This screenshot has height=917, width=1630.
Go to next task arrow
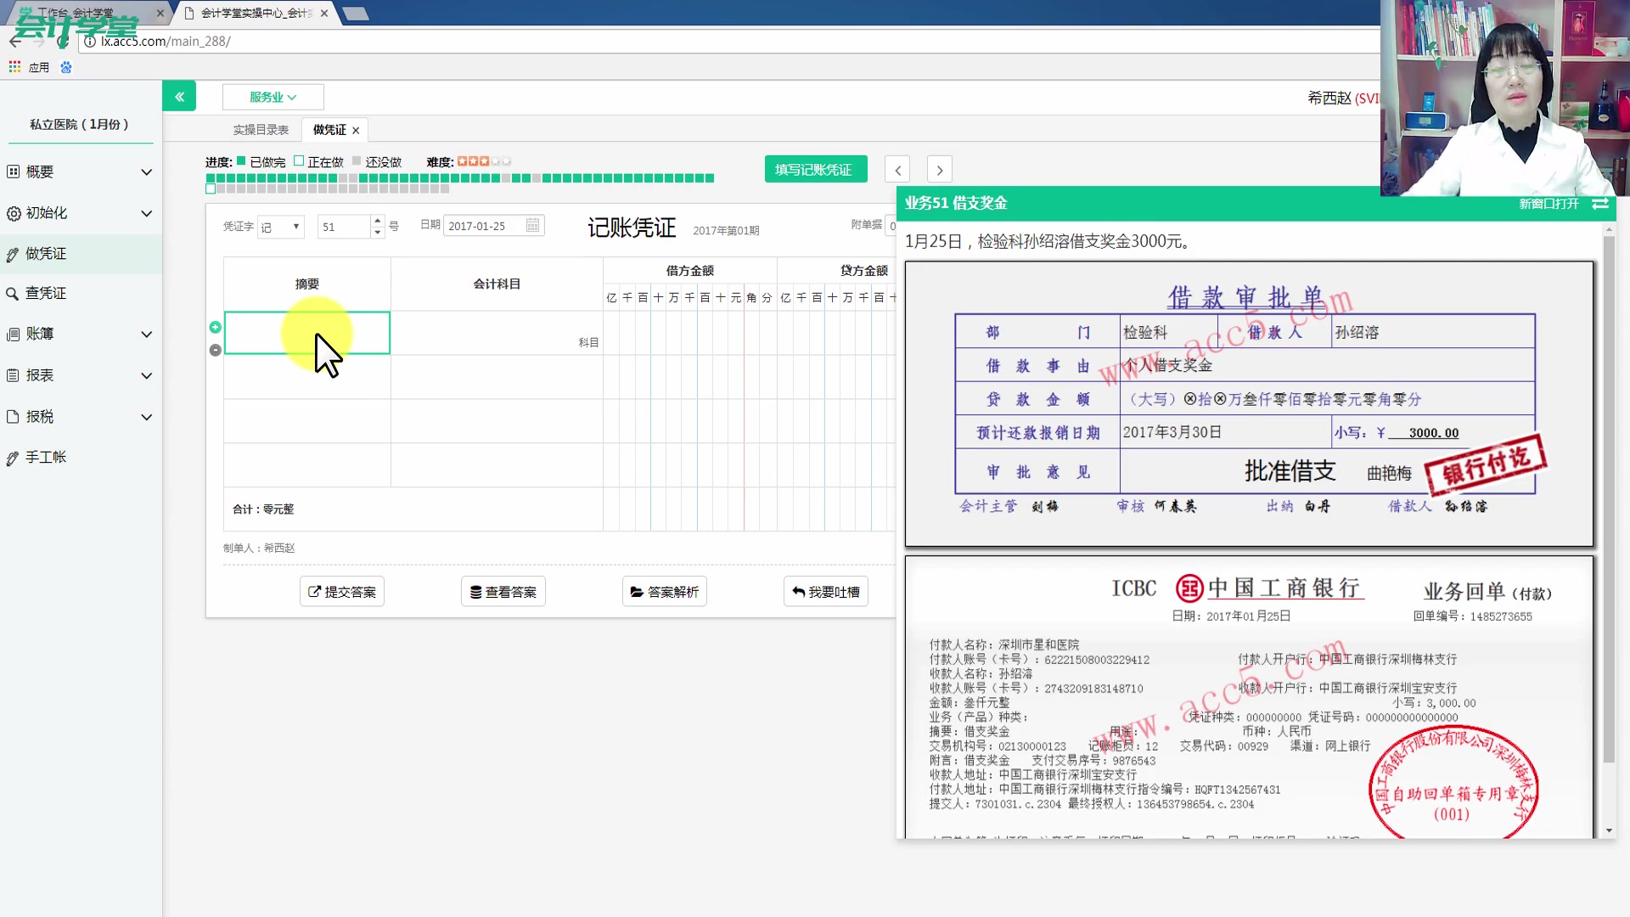939,170
